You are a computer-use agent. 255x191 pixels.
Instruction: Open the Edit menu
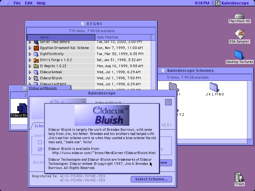(x=29, y=3)
